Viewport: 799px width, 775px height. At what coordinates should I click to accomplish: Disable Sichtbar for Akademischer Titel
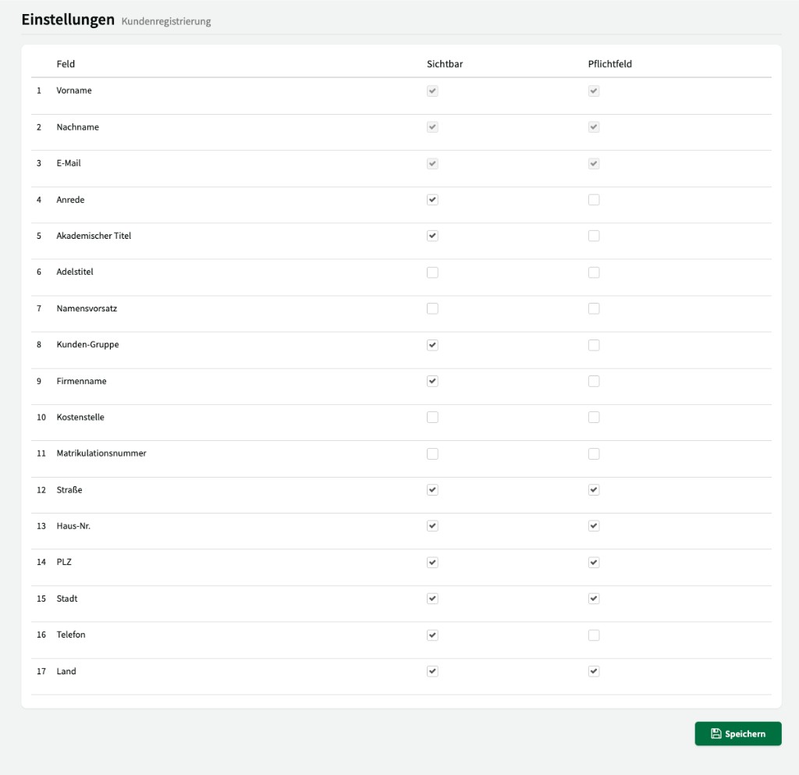coord(432,235)
